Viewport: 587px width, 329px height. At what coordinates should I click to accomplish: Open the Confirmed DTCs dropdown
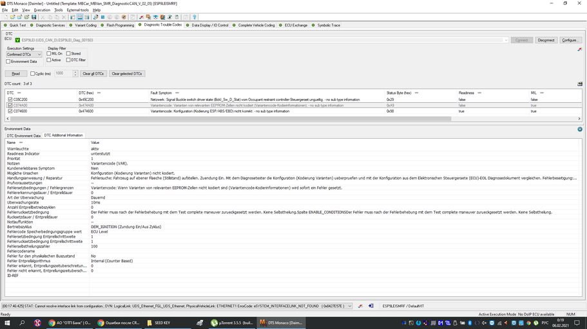24,55
